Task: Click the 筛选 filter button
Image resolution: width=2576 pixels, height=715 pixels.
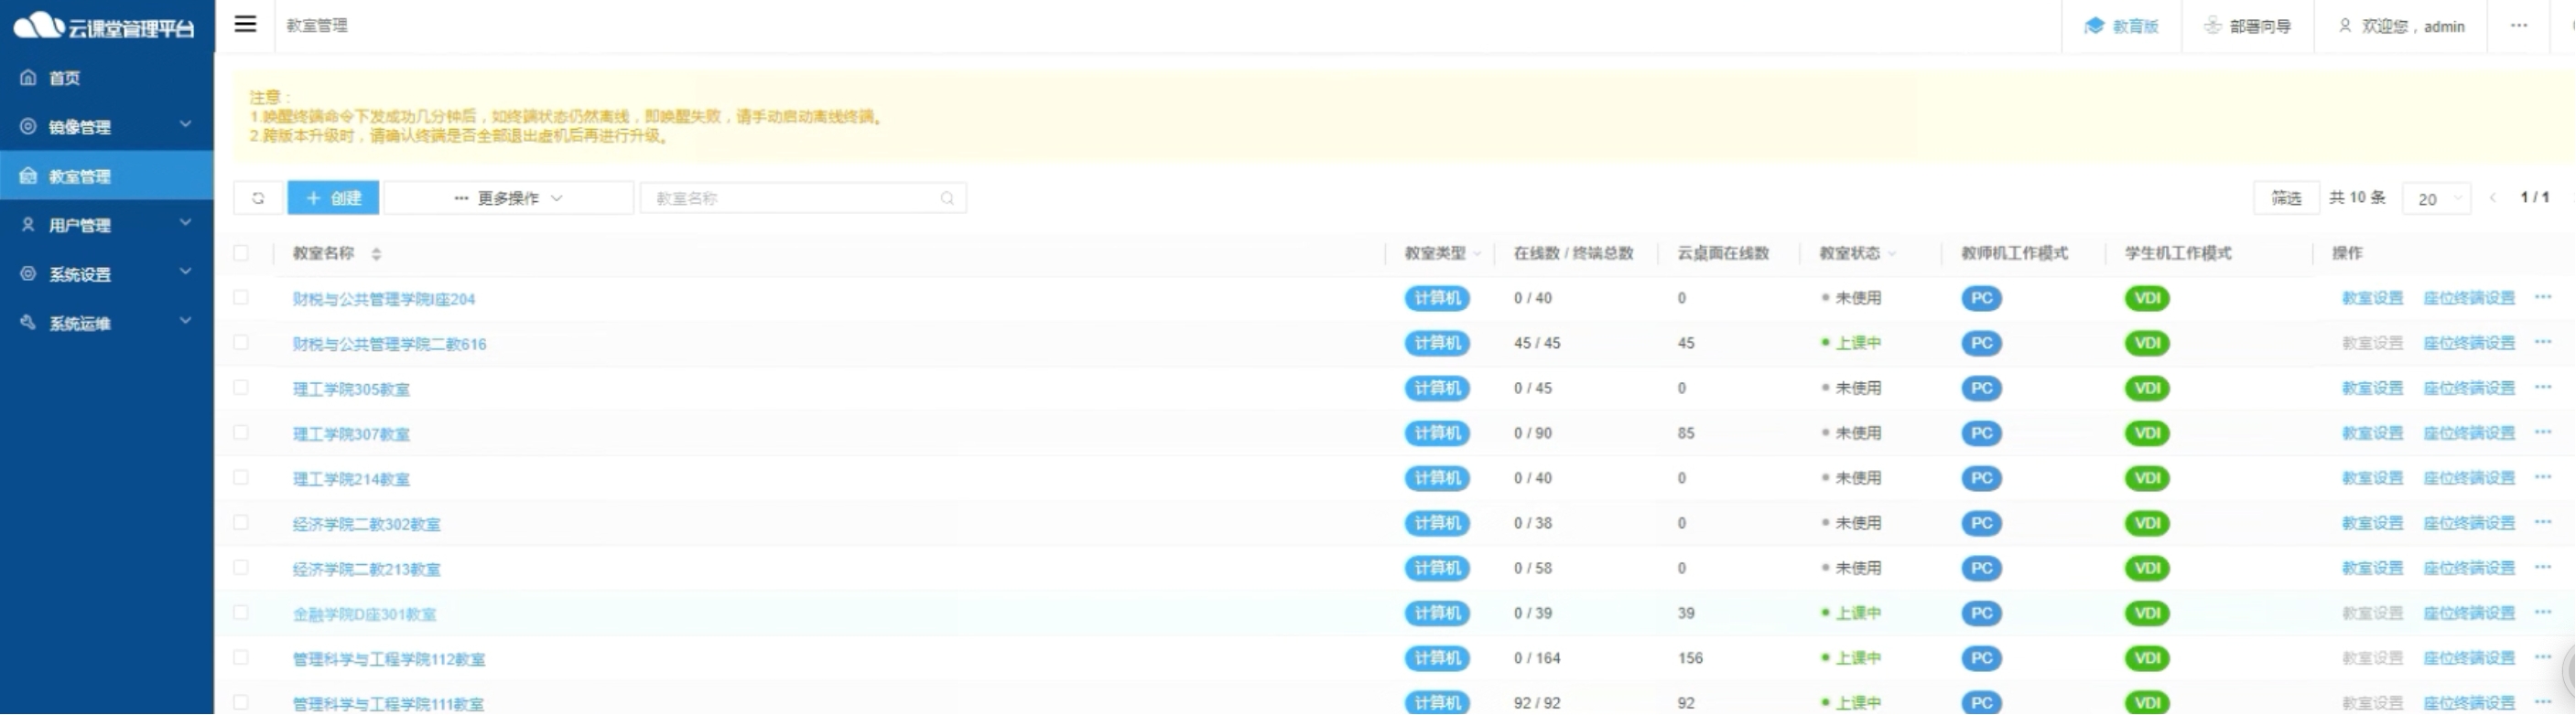Action: tap(2285, 197)
